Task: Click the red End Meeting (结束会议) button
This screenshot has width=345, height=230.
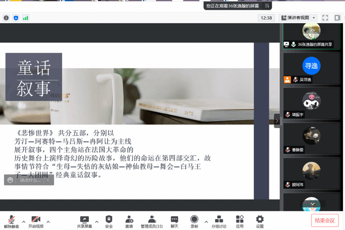Action: 325,220
